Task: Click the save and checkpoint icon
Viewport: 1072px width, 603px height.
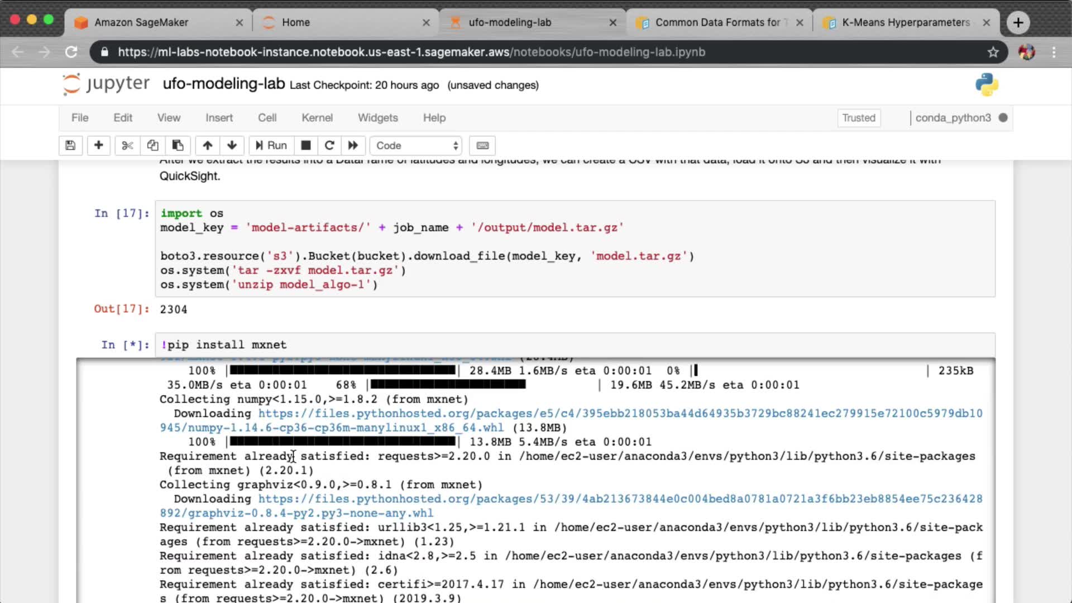Action: click(70, 146)
